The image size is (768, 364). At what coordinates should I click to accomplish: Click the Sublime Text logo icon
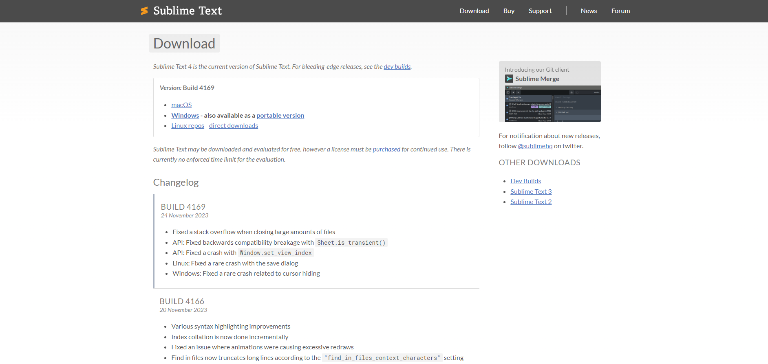[144, 11]
